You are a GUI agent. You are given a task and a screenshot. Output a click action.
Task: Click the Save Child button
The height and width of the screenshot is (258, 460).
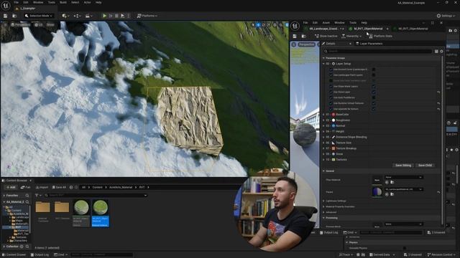tap(425, 166)
